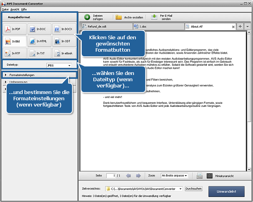Pick the In DOCX format button

pyautogui.click(x=64, y=29)
